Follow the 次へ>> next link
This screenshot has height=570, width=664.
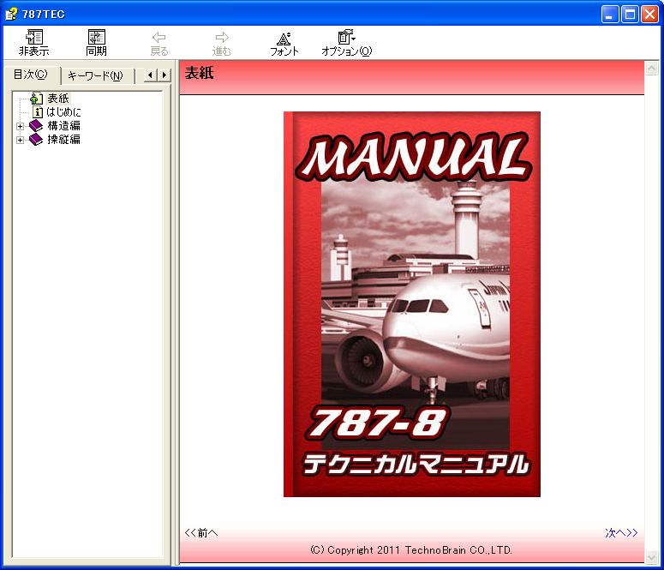click(621, 532)
